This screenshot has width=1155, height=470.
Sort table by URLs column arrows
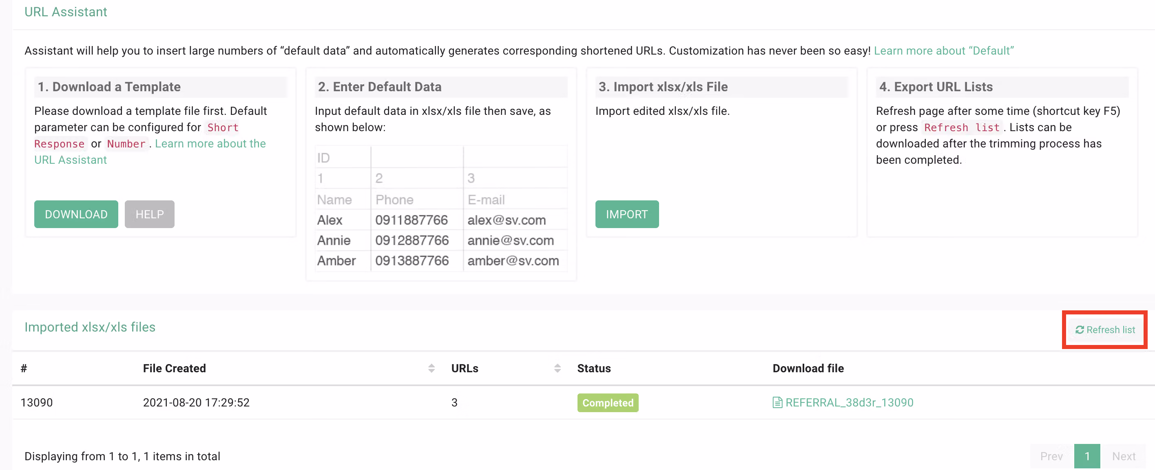point(558,368)
